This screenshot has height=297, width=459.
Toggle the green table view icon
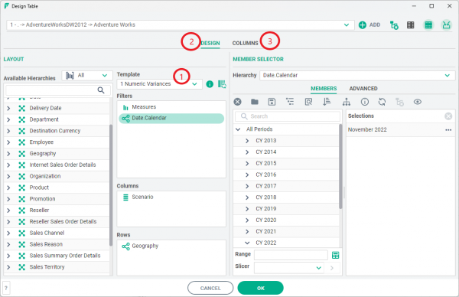(x=428, y=25)
